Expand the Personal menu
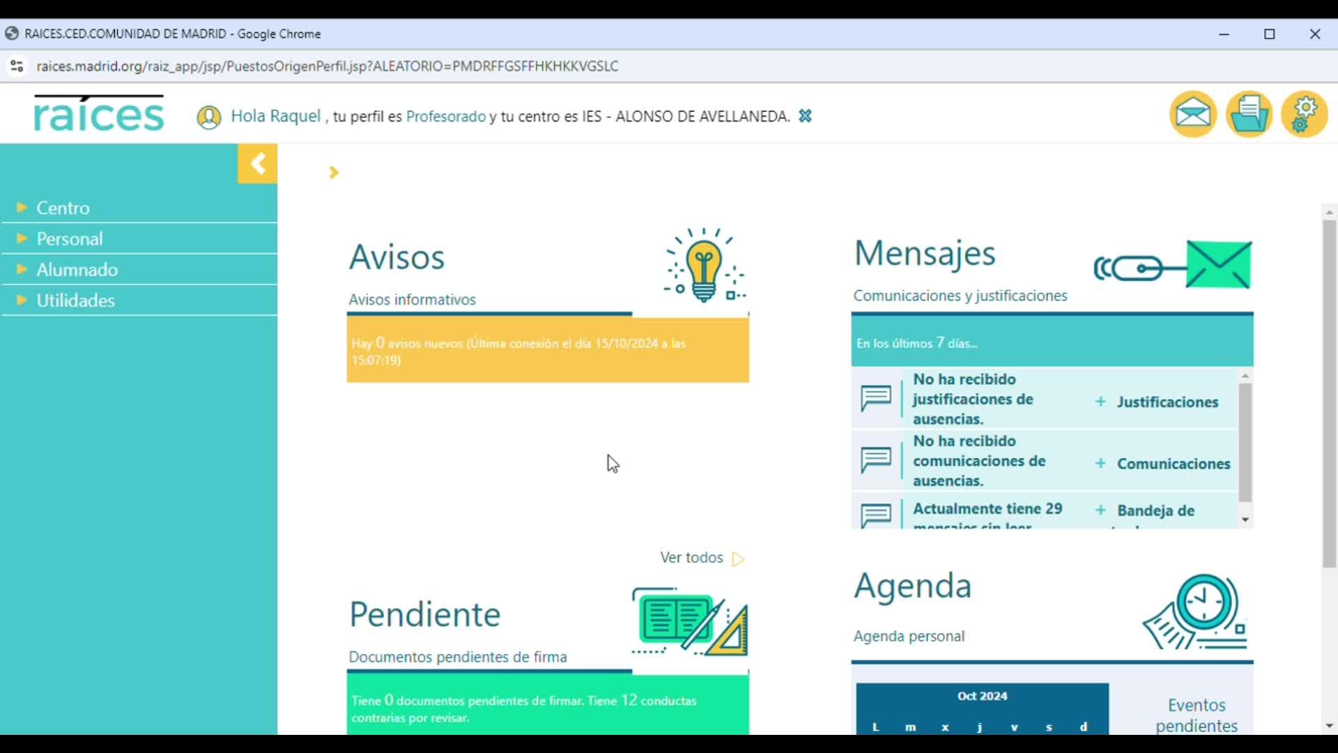 click(x=69, y=238)
